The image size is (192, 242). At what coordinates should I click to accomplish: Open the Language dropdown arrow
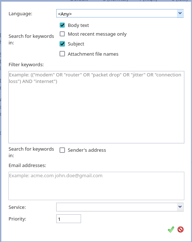coord(180,13)
